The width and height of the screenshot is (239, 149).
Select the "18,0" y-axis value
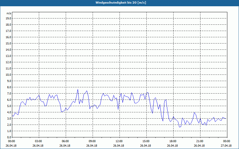pyautogui.click(x=8, y=25)
